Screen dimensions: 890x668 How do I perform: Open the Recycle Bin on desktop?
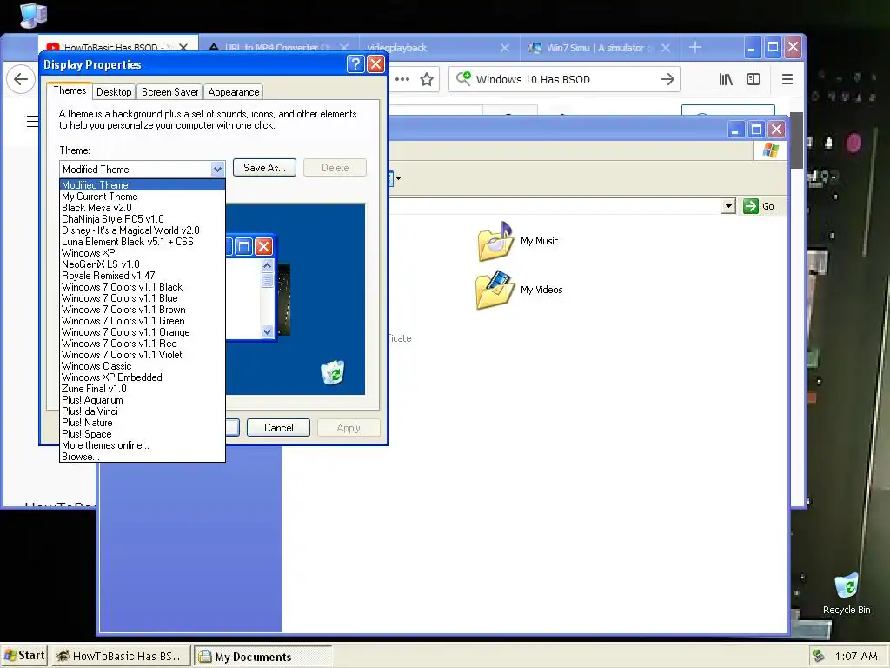point(847,587)
